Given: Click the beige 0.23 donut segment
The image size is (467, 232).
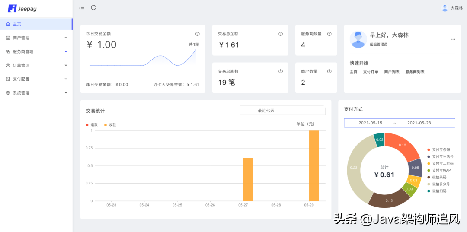Looking at the screenshot, I should click(x=354, y=168).
